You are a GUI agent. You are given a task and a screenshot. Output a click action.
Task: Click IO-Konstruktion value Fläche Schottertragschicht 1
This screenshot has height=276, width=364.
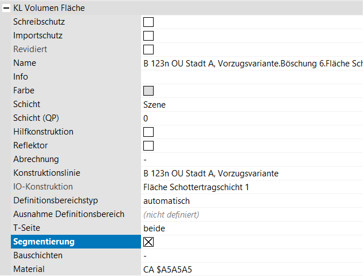(x=252, y=187)
